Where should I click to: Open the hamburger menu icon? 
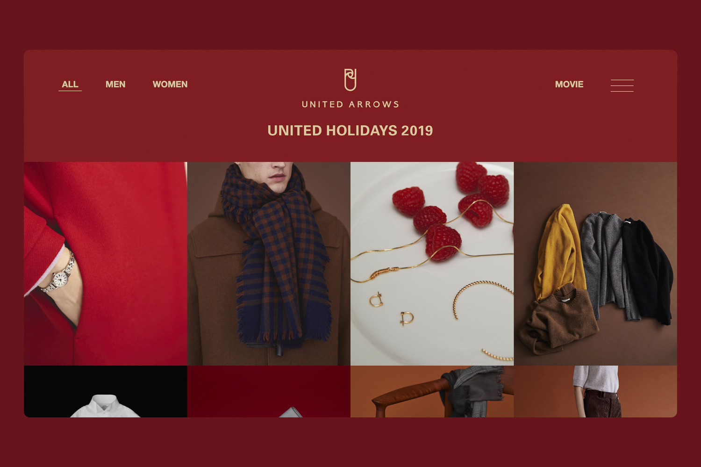coord(622,86)
